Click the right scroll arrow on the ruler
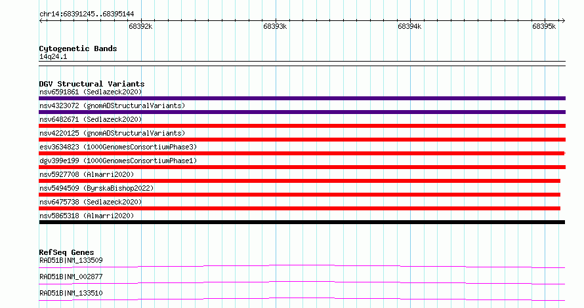 pyautogui.click(x=563, y=21)
